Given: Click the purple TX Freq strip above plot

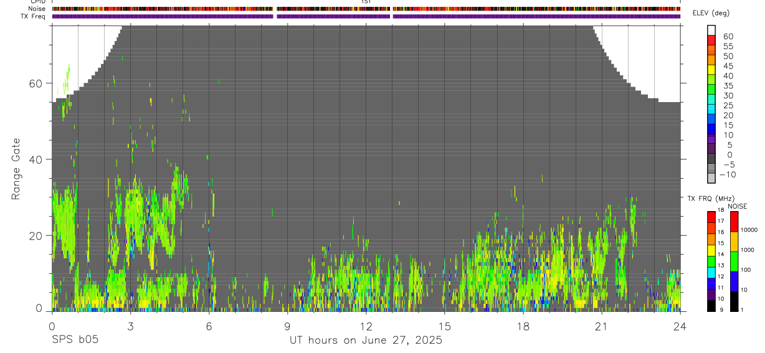Looking at the screenshot, I should pyautogui.click(x=366, y=16).
